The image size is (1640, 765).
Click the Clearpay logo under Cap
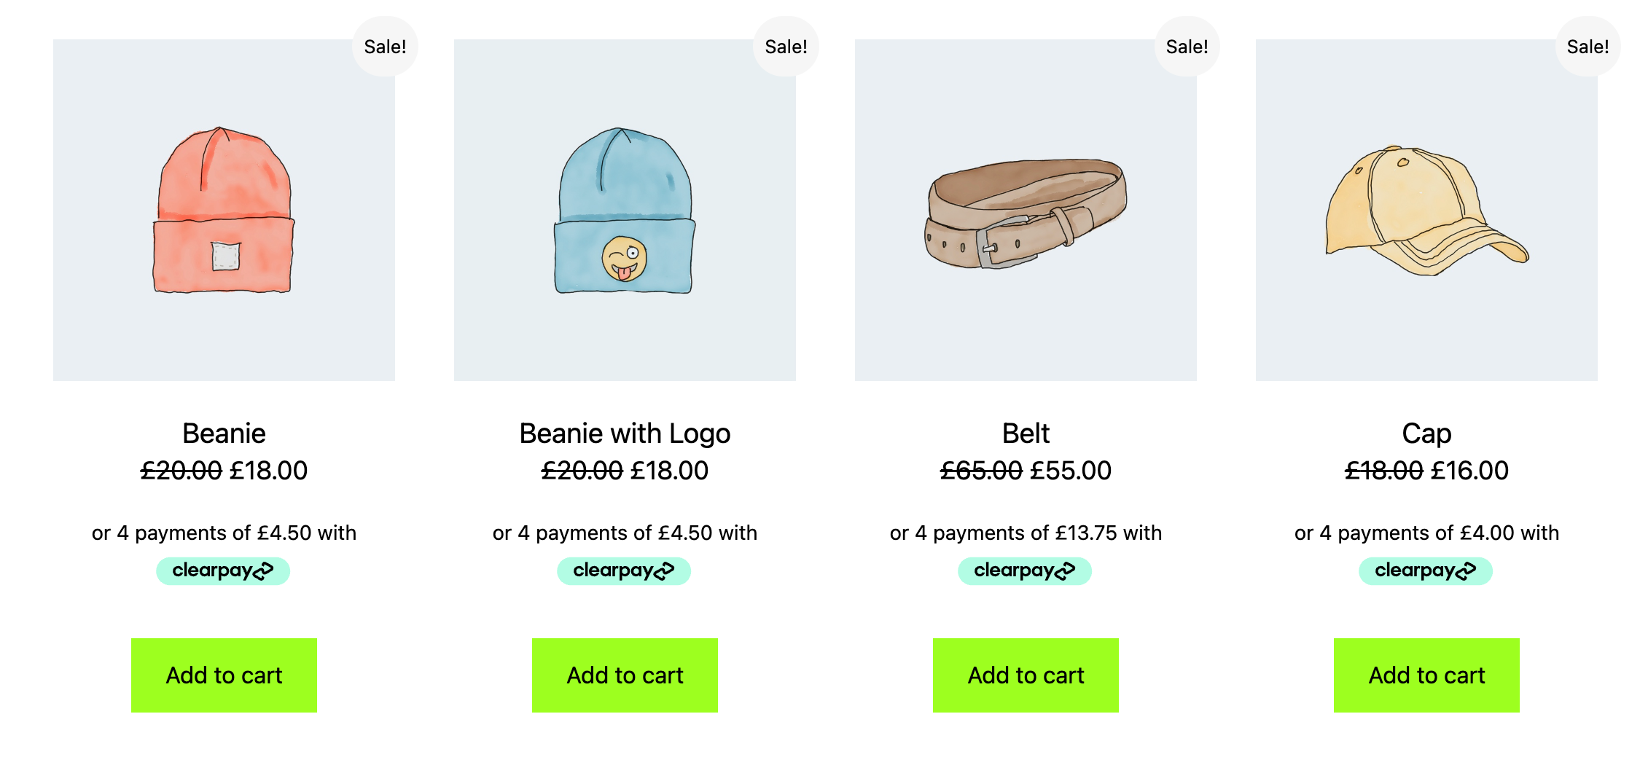click(x=1426, y=570)
